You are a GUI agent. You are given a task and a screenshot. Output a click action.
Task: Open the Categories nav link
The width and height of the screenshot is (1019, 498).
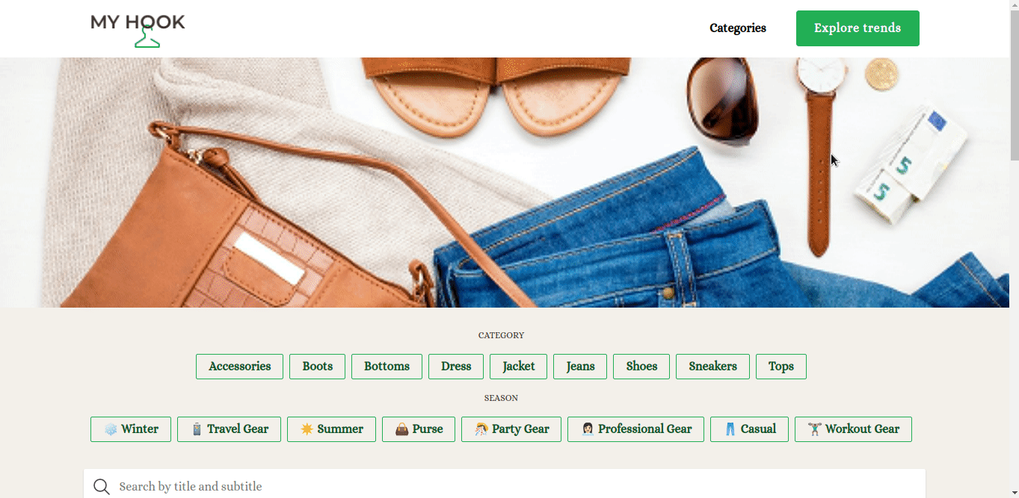[x=738, y=28]
